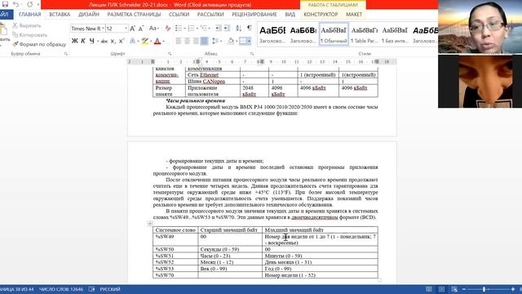Toggle strikethrough (abc) formatting
The width and height of the screenshot is (522, 294).
click(x=104, y=42)
